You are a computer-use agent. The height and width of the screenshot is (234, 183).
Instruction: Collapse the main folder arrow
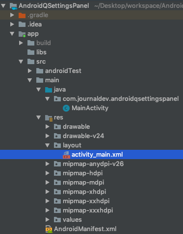[x=30, y=80]
